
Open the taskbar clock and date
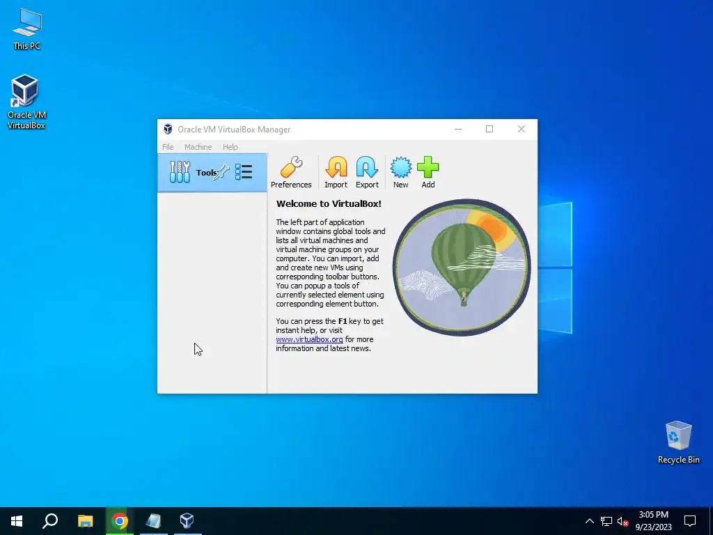tap(653, 521)
